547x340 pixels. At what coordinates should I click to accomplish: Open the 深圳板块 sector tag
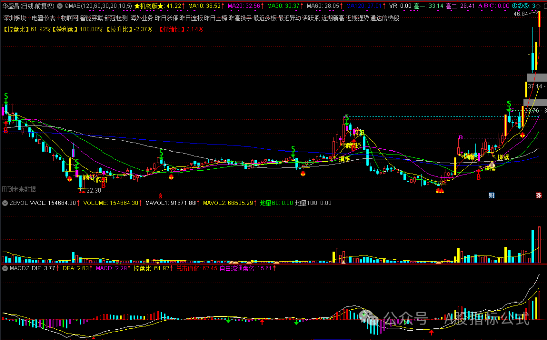15,18
